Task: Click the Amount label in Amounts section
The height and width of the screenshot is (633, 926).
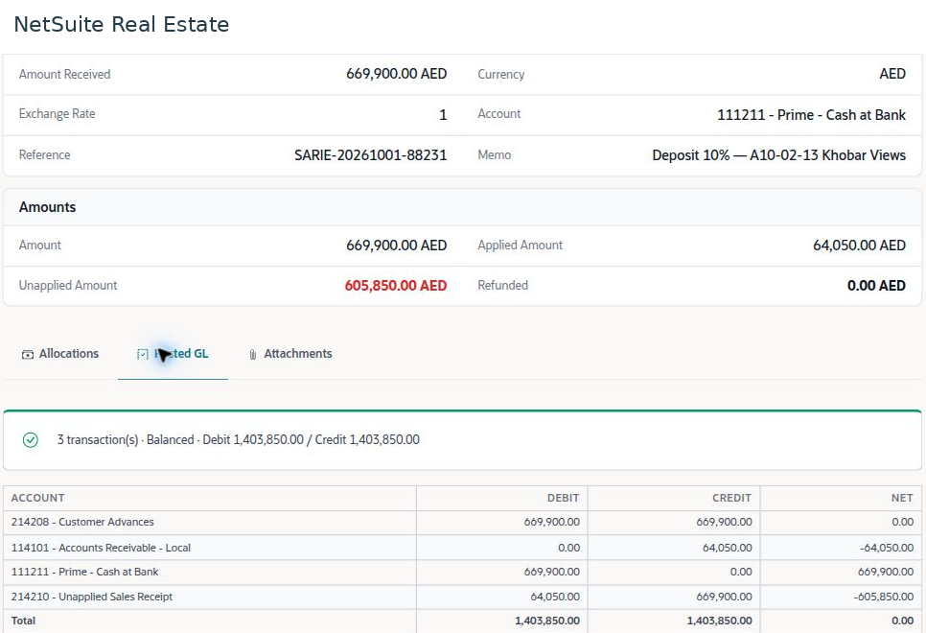Action: point(39,246)
